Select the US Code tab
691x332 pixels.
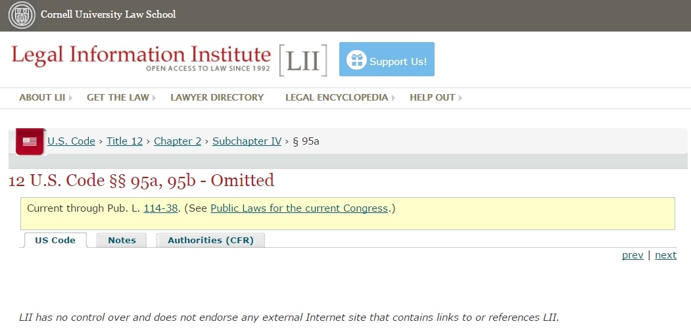tap(55, 240)
